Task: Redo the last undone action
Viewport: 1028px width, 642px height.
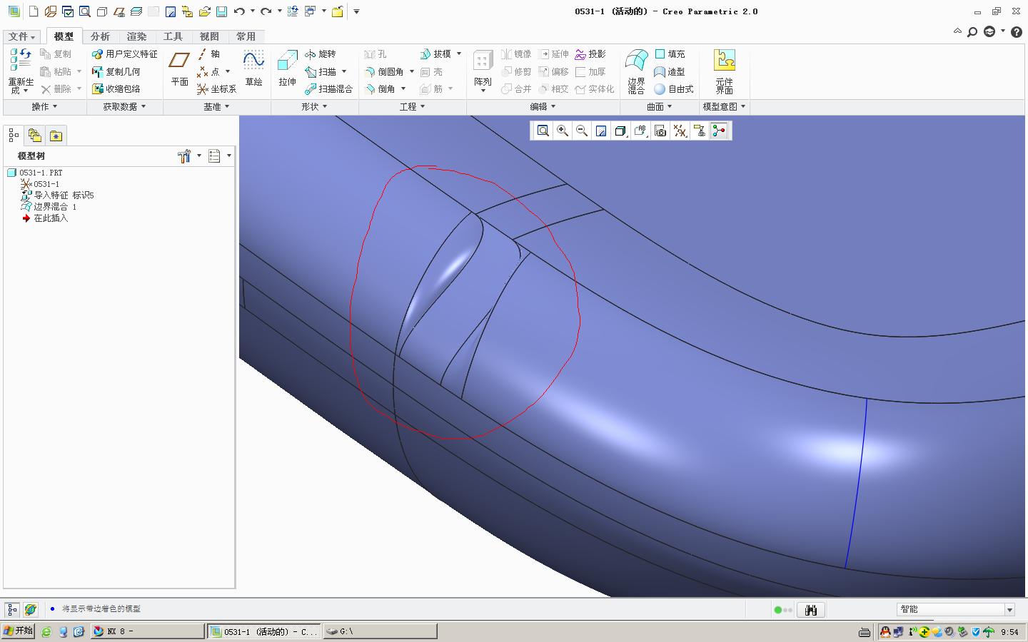Action: coord(266,11)
